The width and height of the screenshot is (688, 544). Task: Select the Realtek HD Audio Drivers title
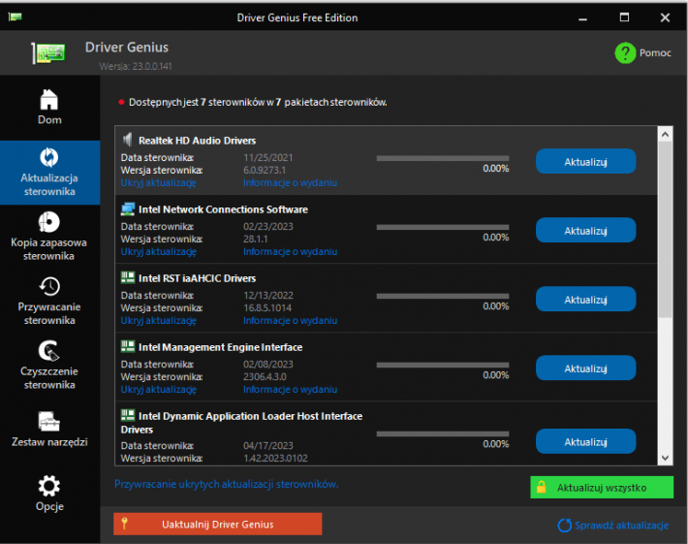click(197, 141)
